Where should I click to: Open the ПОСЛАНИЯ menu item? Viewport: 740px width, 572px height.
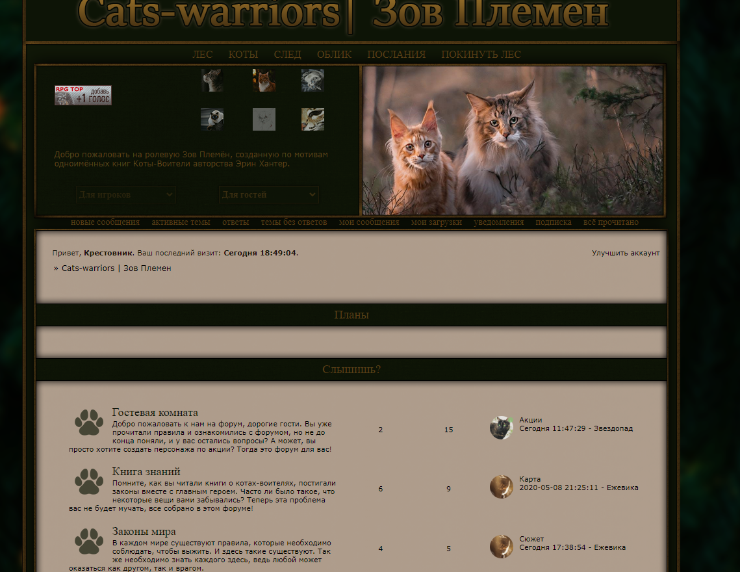(396, 55)
